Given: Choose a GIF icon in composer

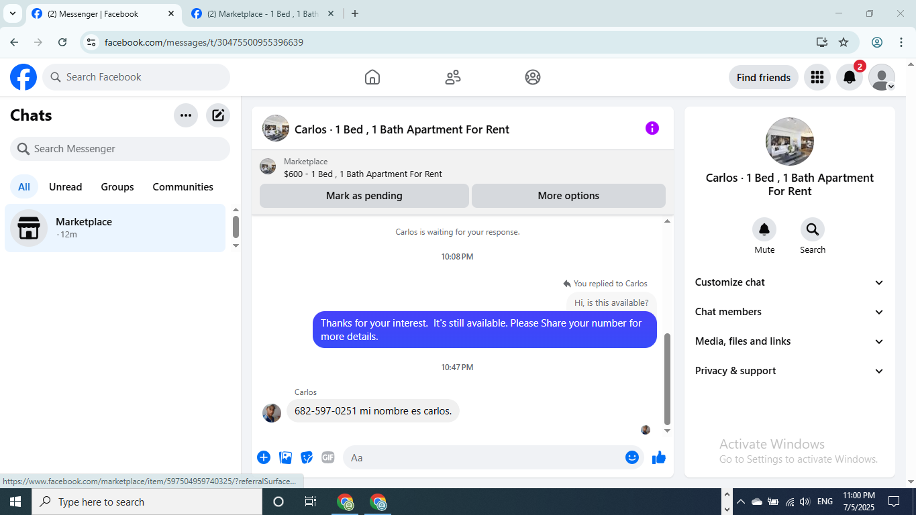Looking at the screenshot, I should 328,457.
